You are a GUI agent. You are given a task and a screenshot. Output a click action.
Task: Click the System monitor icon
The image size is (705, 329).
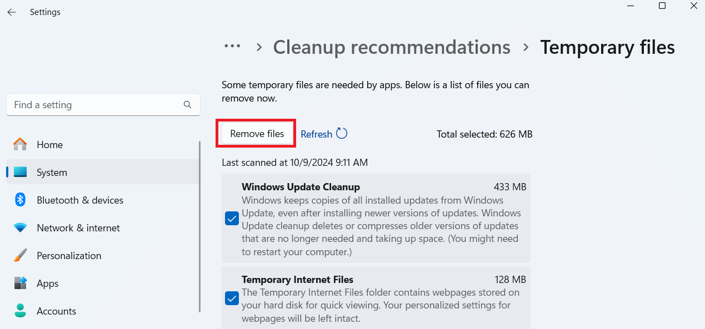click(x=20, y=172)
